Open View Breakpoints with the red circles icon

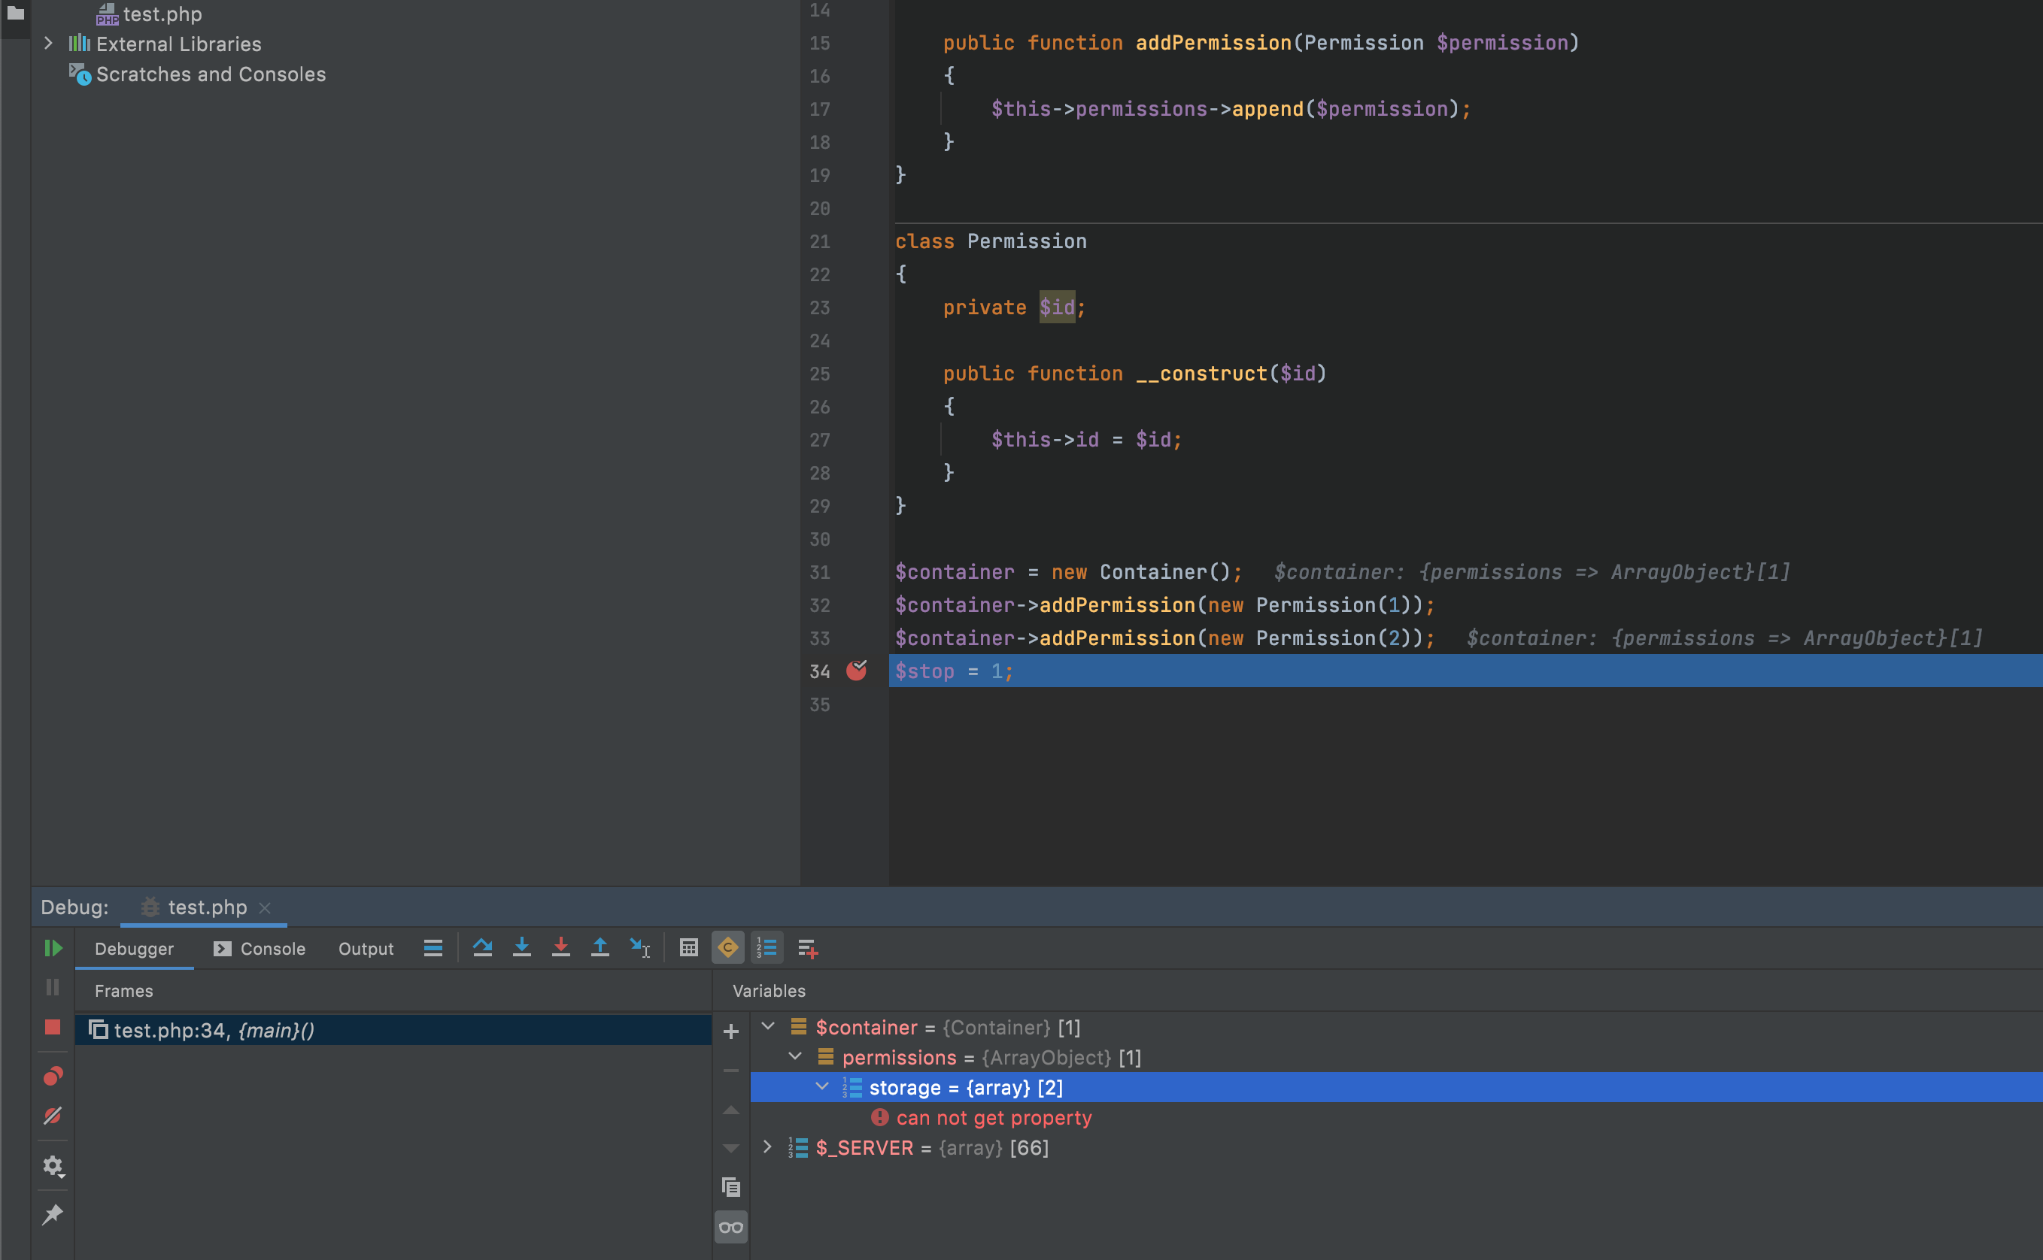[x=53, y=1076]
